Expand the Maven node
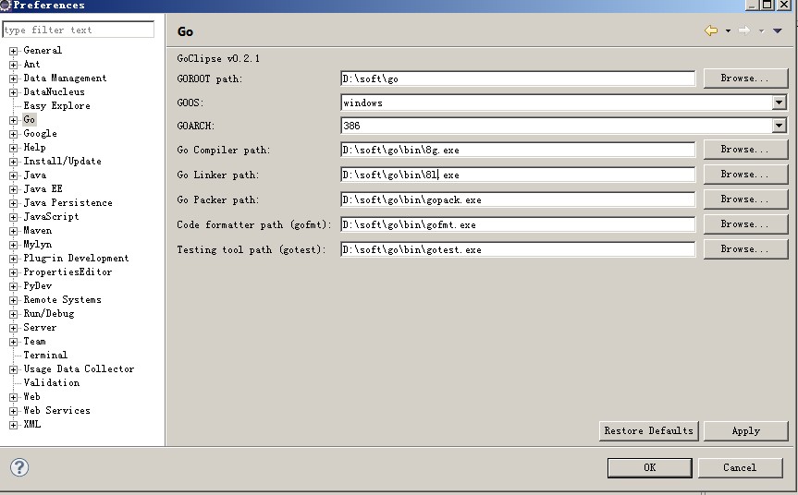This screenshot has width=798, height=495. click(13, 231)
